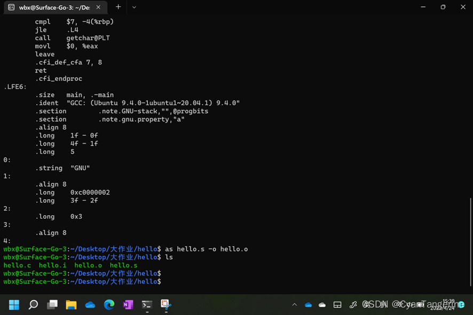Open OneNote from taskbar
Screen dimensions: 473x315
pyautogui.click(x=128, y=305)
